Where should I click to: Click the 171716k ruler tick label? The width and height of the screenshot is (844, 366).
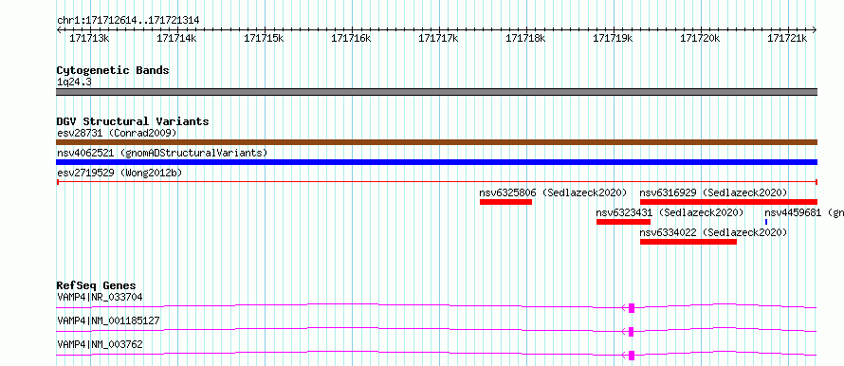point(352,38)
